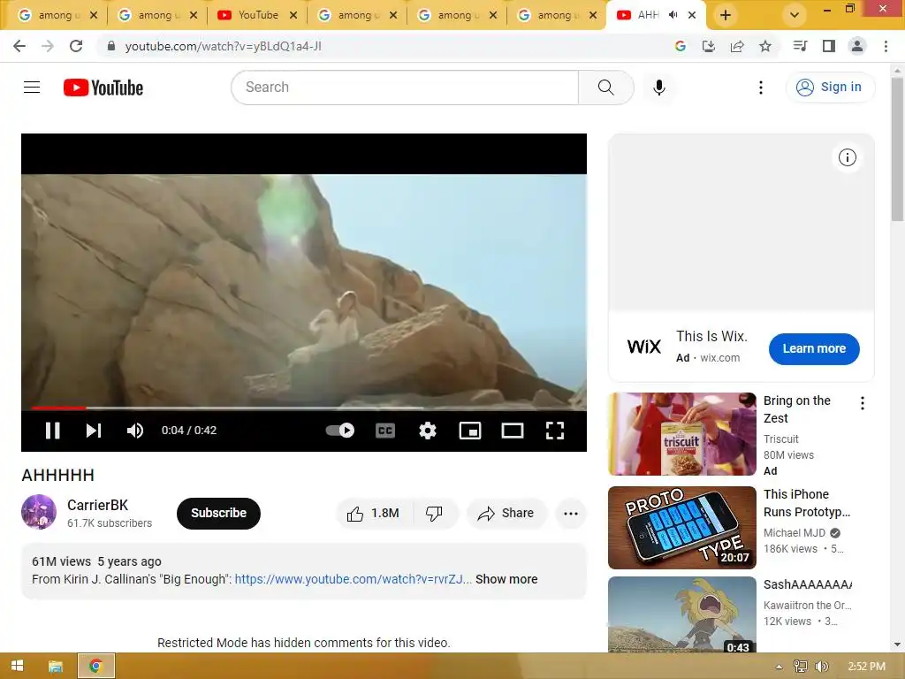Go forward in browser history
905x679 pixels.
click(x=48, y=46)
